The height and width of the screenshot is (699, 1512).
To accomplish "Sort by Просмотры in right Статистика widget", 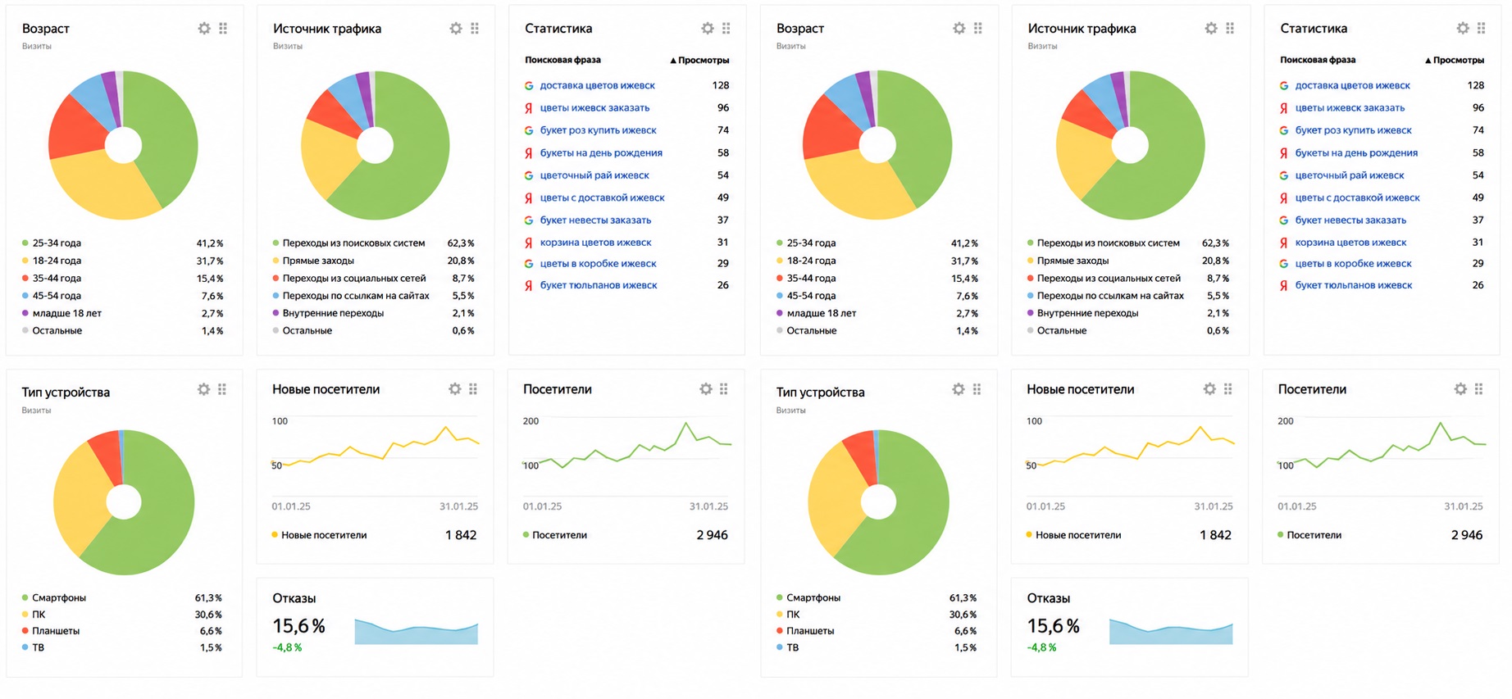I will click(x=1455, y=60).
